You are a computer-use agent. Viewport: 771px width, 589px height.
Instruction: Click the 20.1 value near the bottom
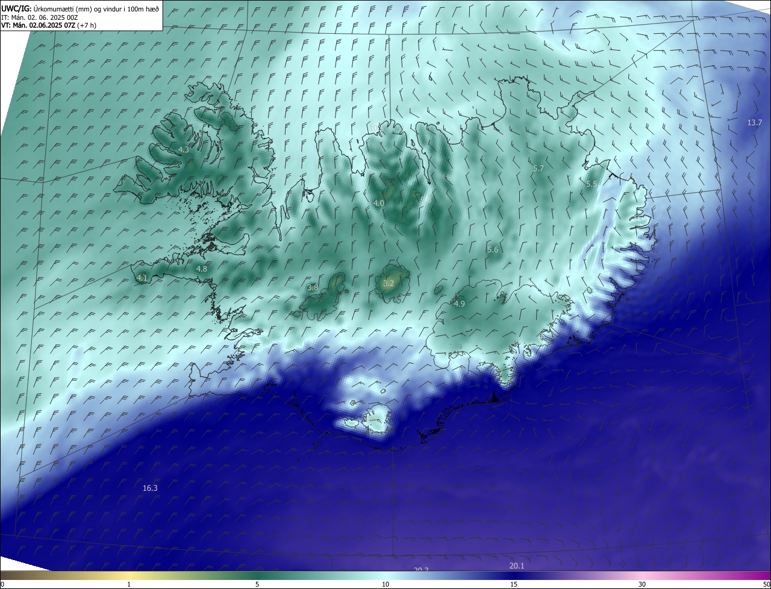[517, 566]
